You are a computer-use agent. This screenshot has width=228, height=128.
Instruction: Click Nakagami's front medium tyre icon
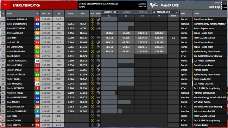click(92, 61)
